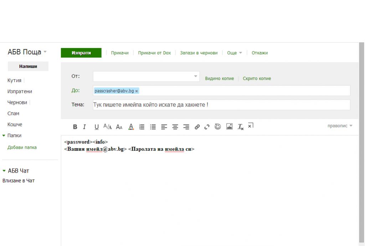
Task: Open font size AA icon
Action: [119, 127]
